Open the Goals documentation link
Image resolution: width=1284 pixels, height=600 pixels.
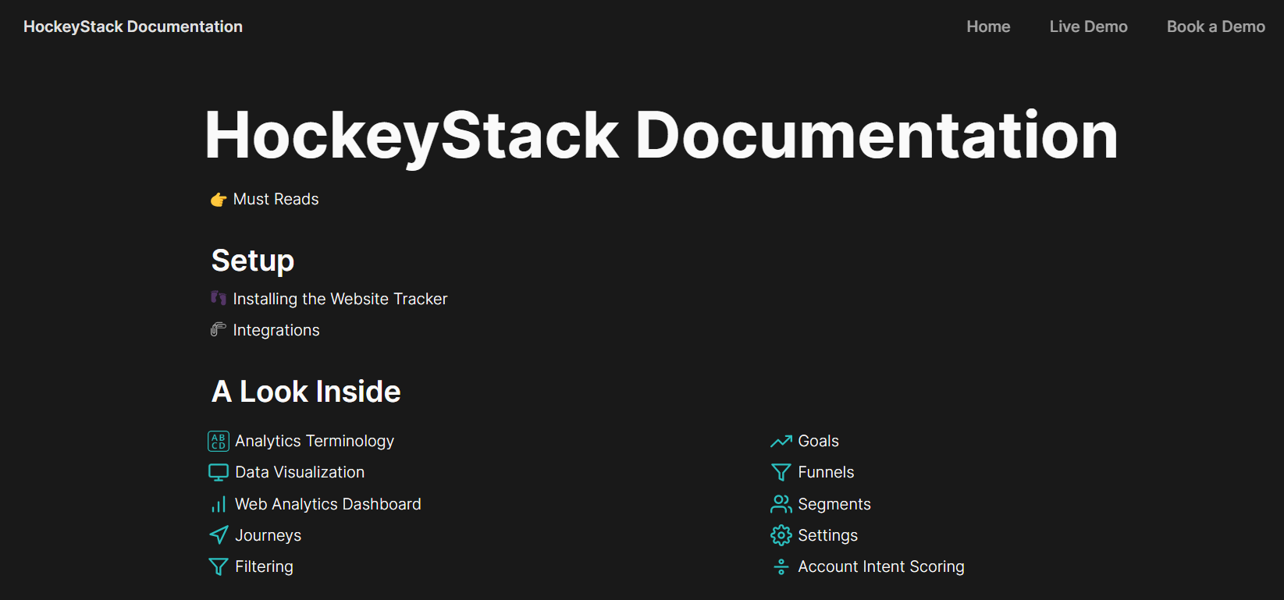(x=818, y=441)
